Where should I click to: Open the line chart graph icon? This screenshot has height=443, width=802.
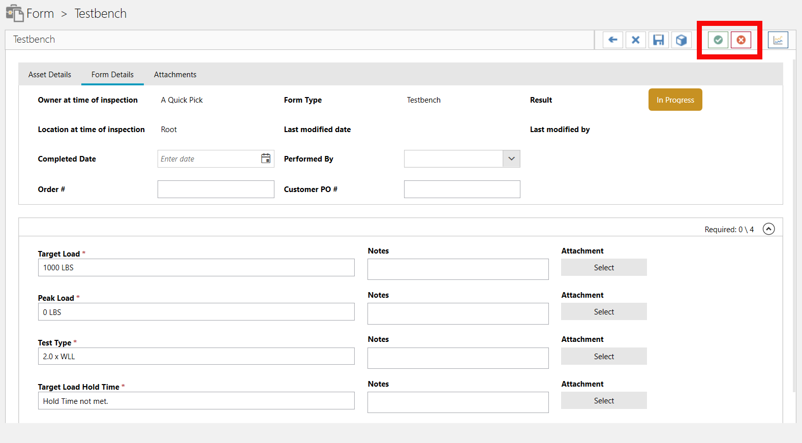click(x=778, y=40)
